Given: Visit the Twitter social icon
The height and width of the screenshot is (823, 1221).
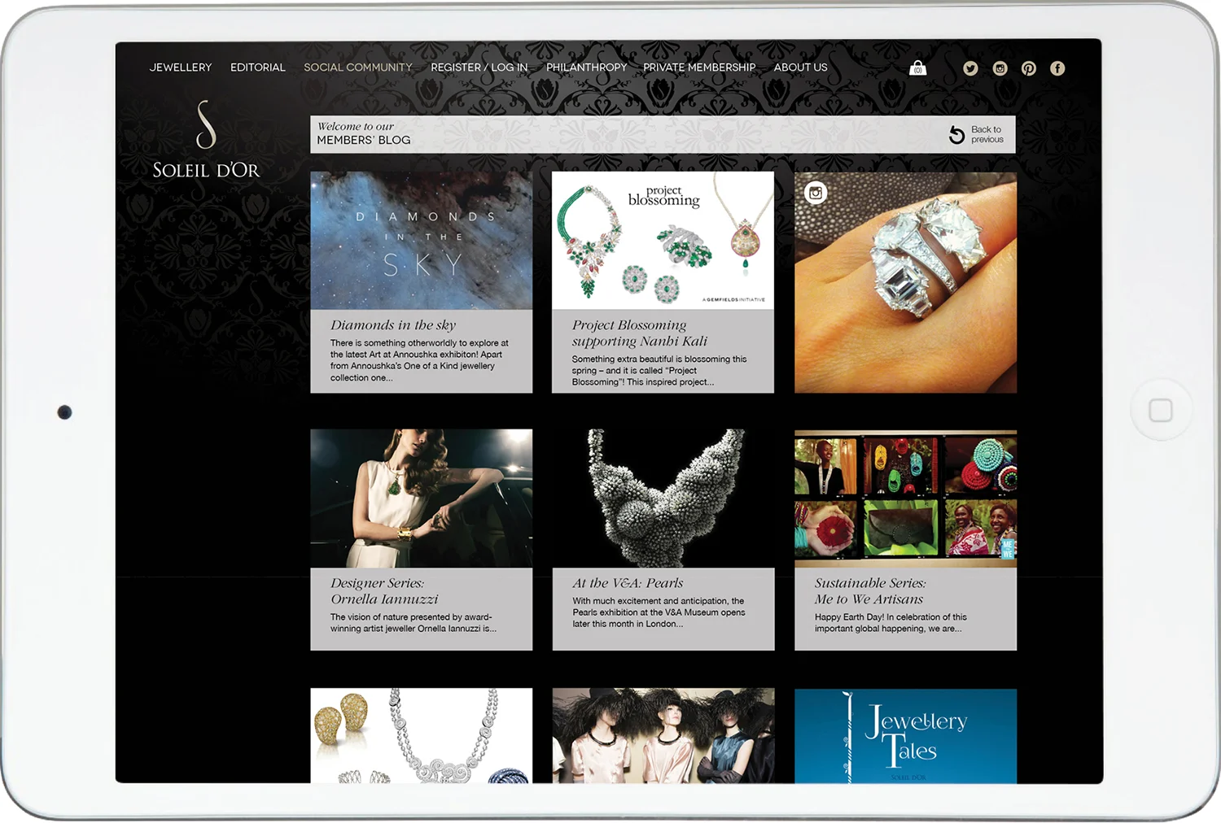Looking at the screenshot, I should point(970,68).
